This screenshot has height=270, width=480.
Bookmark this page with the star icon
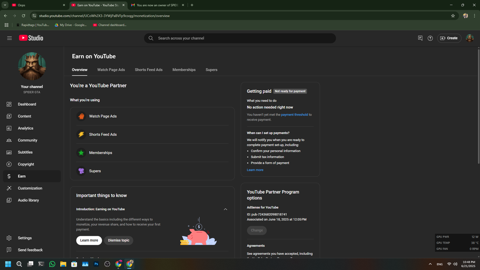coord(453,16)
